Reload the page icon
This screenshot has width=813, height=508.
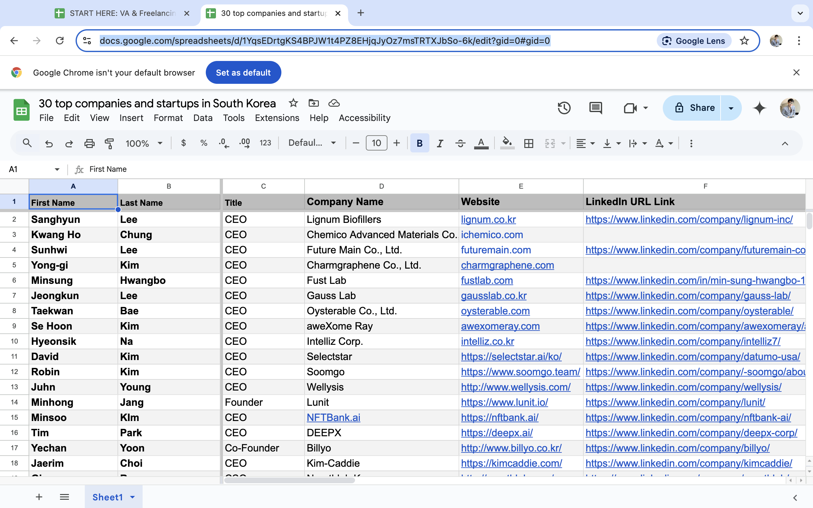[x=60, y=41]
